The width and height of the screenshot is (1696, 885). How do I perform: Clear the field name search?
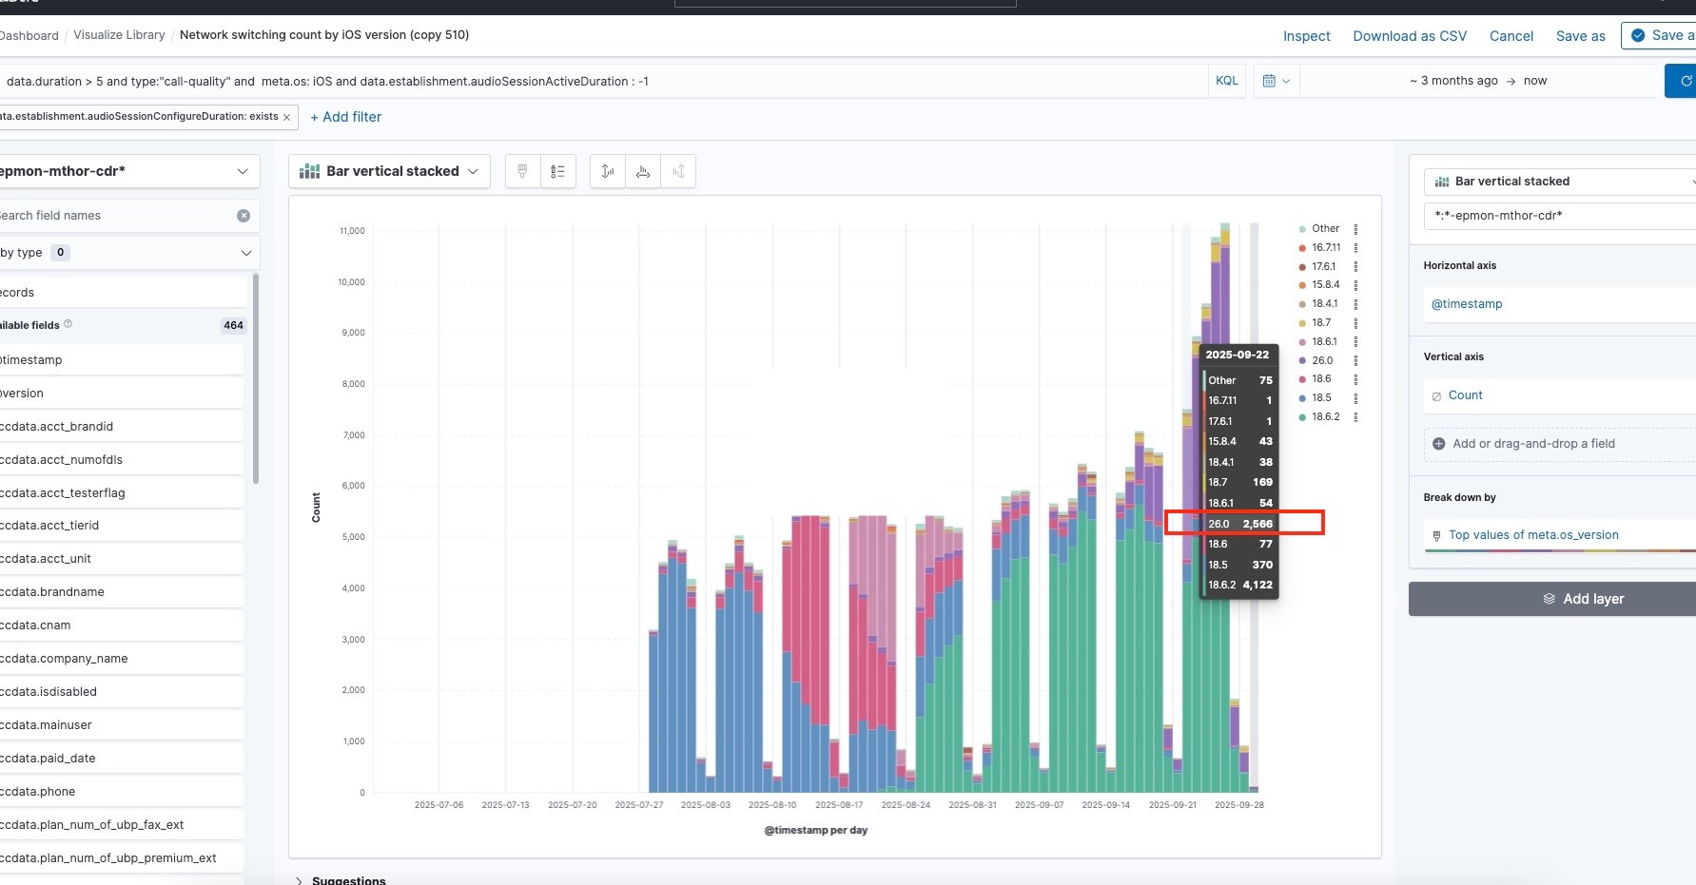(244, 216)
